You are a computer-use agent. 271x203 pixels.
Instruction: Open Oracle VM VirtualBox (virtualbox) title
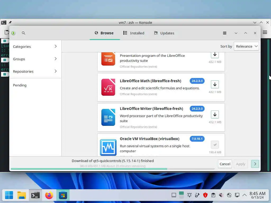[150, 139]
